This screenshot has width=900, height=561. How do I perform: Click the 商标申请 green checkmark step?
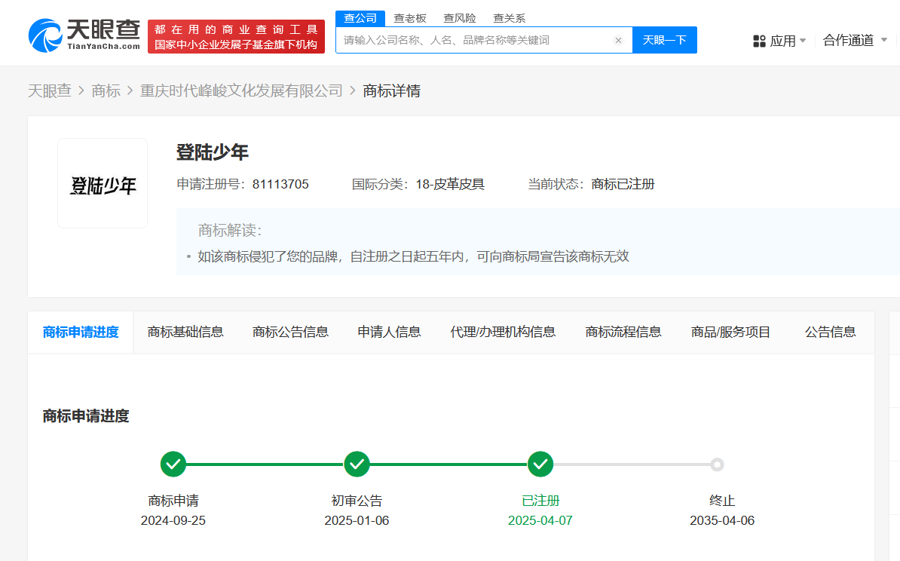click(173, 464)
